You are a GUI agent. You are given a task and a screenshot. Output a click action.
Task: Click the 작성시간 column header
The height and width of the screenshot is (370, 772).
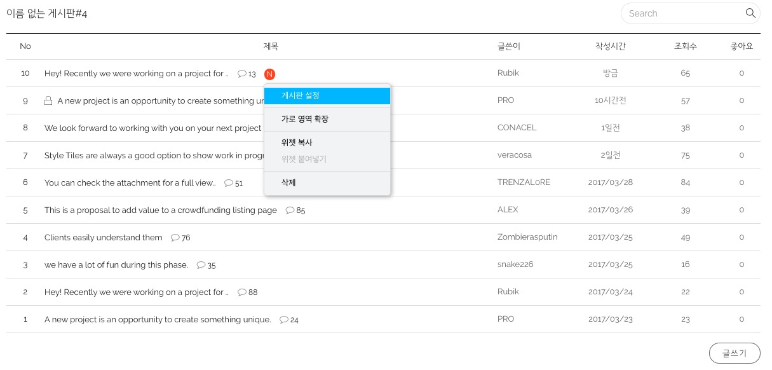coord(611,46)
